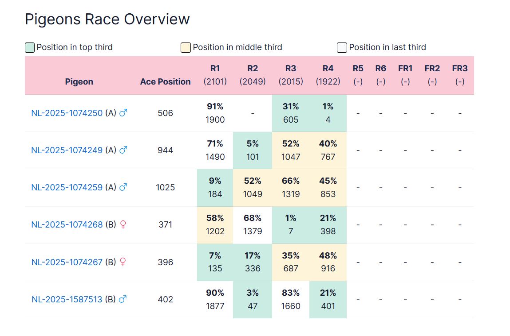Viewport: 510px width, 336px height.
Task: Click male symbol next to NL-2025-1074249
Action: [x=123, y=150]
